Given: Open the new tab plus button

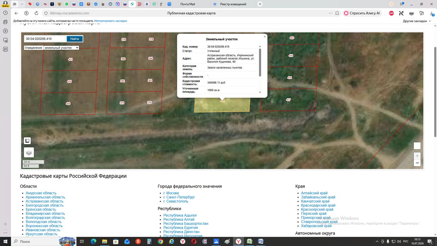Looking at the screenshot, I should (260, 4).
